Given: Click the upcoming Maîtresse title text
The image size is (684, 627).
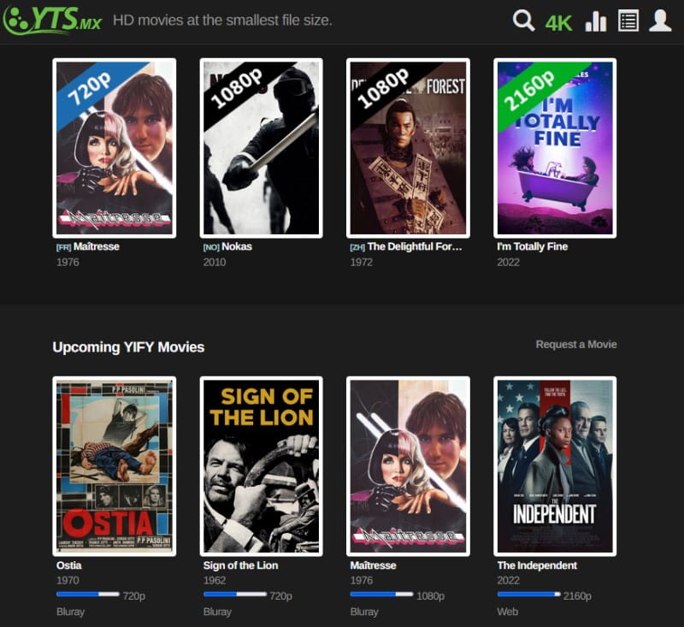Looking at the screenshot, I should 373,565.
